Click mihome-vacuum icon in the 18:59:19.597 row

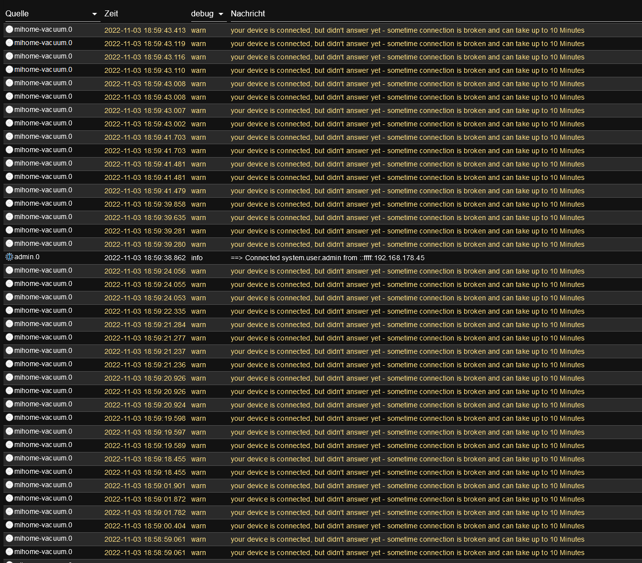coord(9,432)
